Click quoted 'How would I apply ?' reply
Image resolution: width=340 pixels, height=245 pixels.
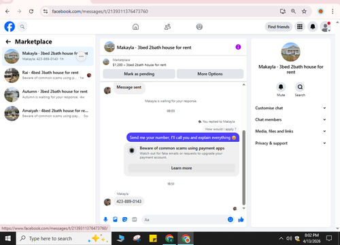(x=220, y=129)
